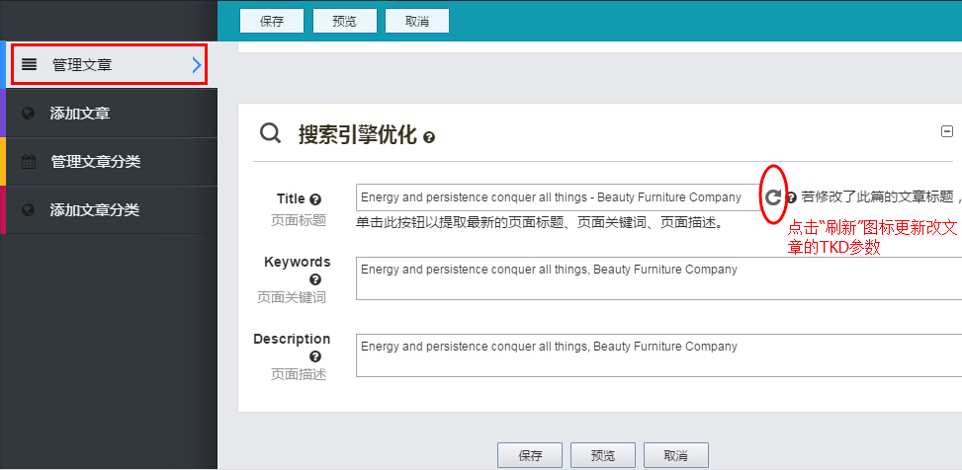The image size is (962, 470).
Task: Click the help icon next to the Title label
Action: point(316,199)
